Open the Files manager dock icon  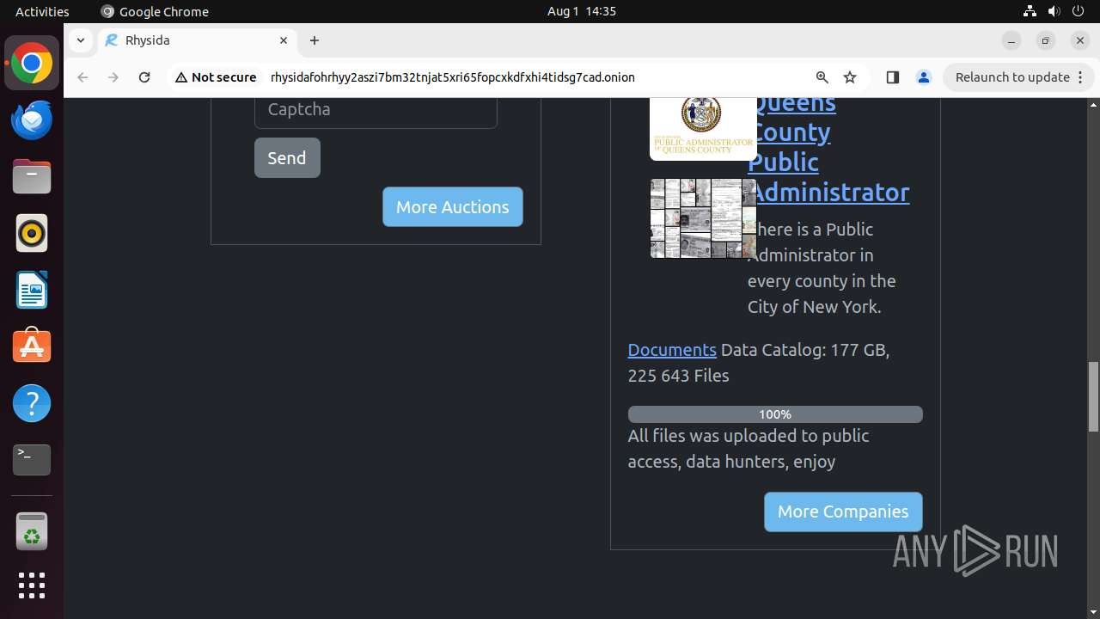[x=32, y=177]
